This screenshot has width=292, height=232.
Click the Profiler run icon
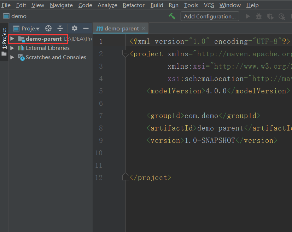[x=282, y=17]
